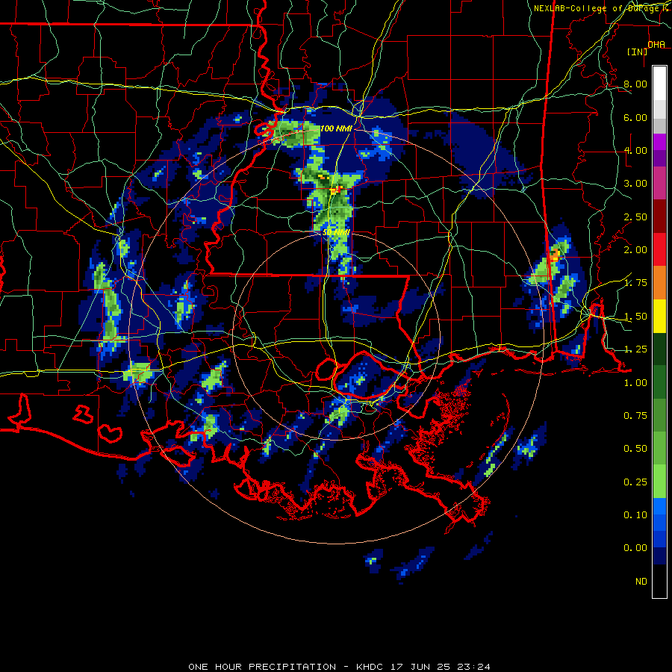Click the 0.00 legend value
This screenshot has height=672, width=672.
[x=635, y=548]
